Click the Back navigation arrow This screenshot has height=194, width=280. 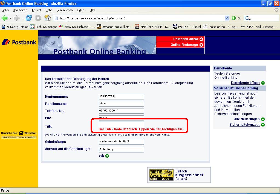(x=4, y=18)
